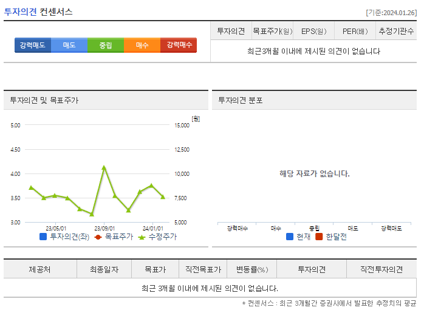Click the chart peak point near 23/09/01
Image resolution: width=424 pixels, height=313 pixels.
104,167
